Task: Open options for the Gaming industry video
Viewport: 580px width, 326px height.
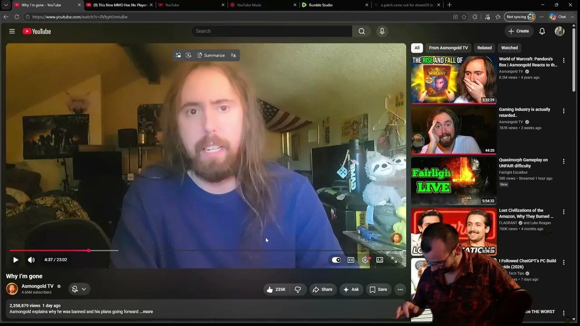Action: coord(564,111)
